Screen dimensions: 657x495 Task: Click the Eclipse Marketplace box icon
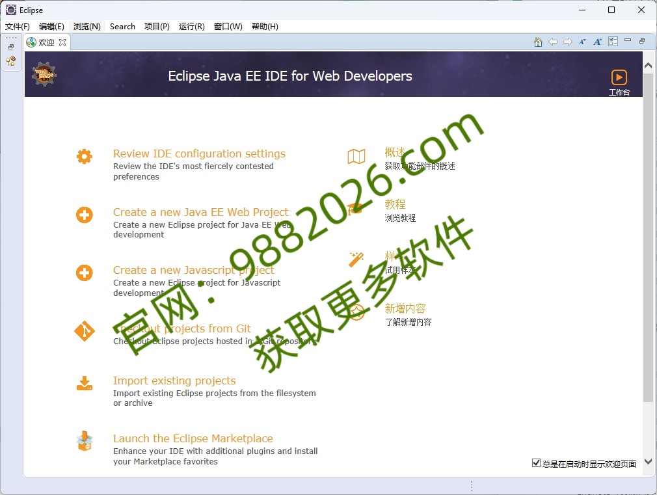84,441
